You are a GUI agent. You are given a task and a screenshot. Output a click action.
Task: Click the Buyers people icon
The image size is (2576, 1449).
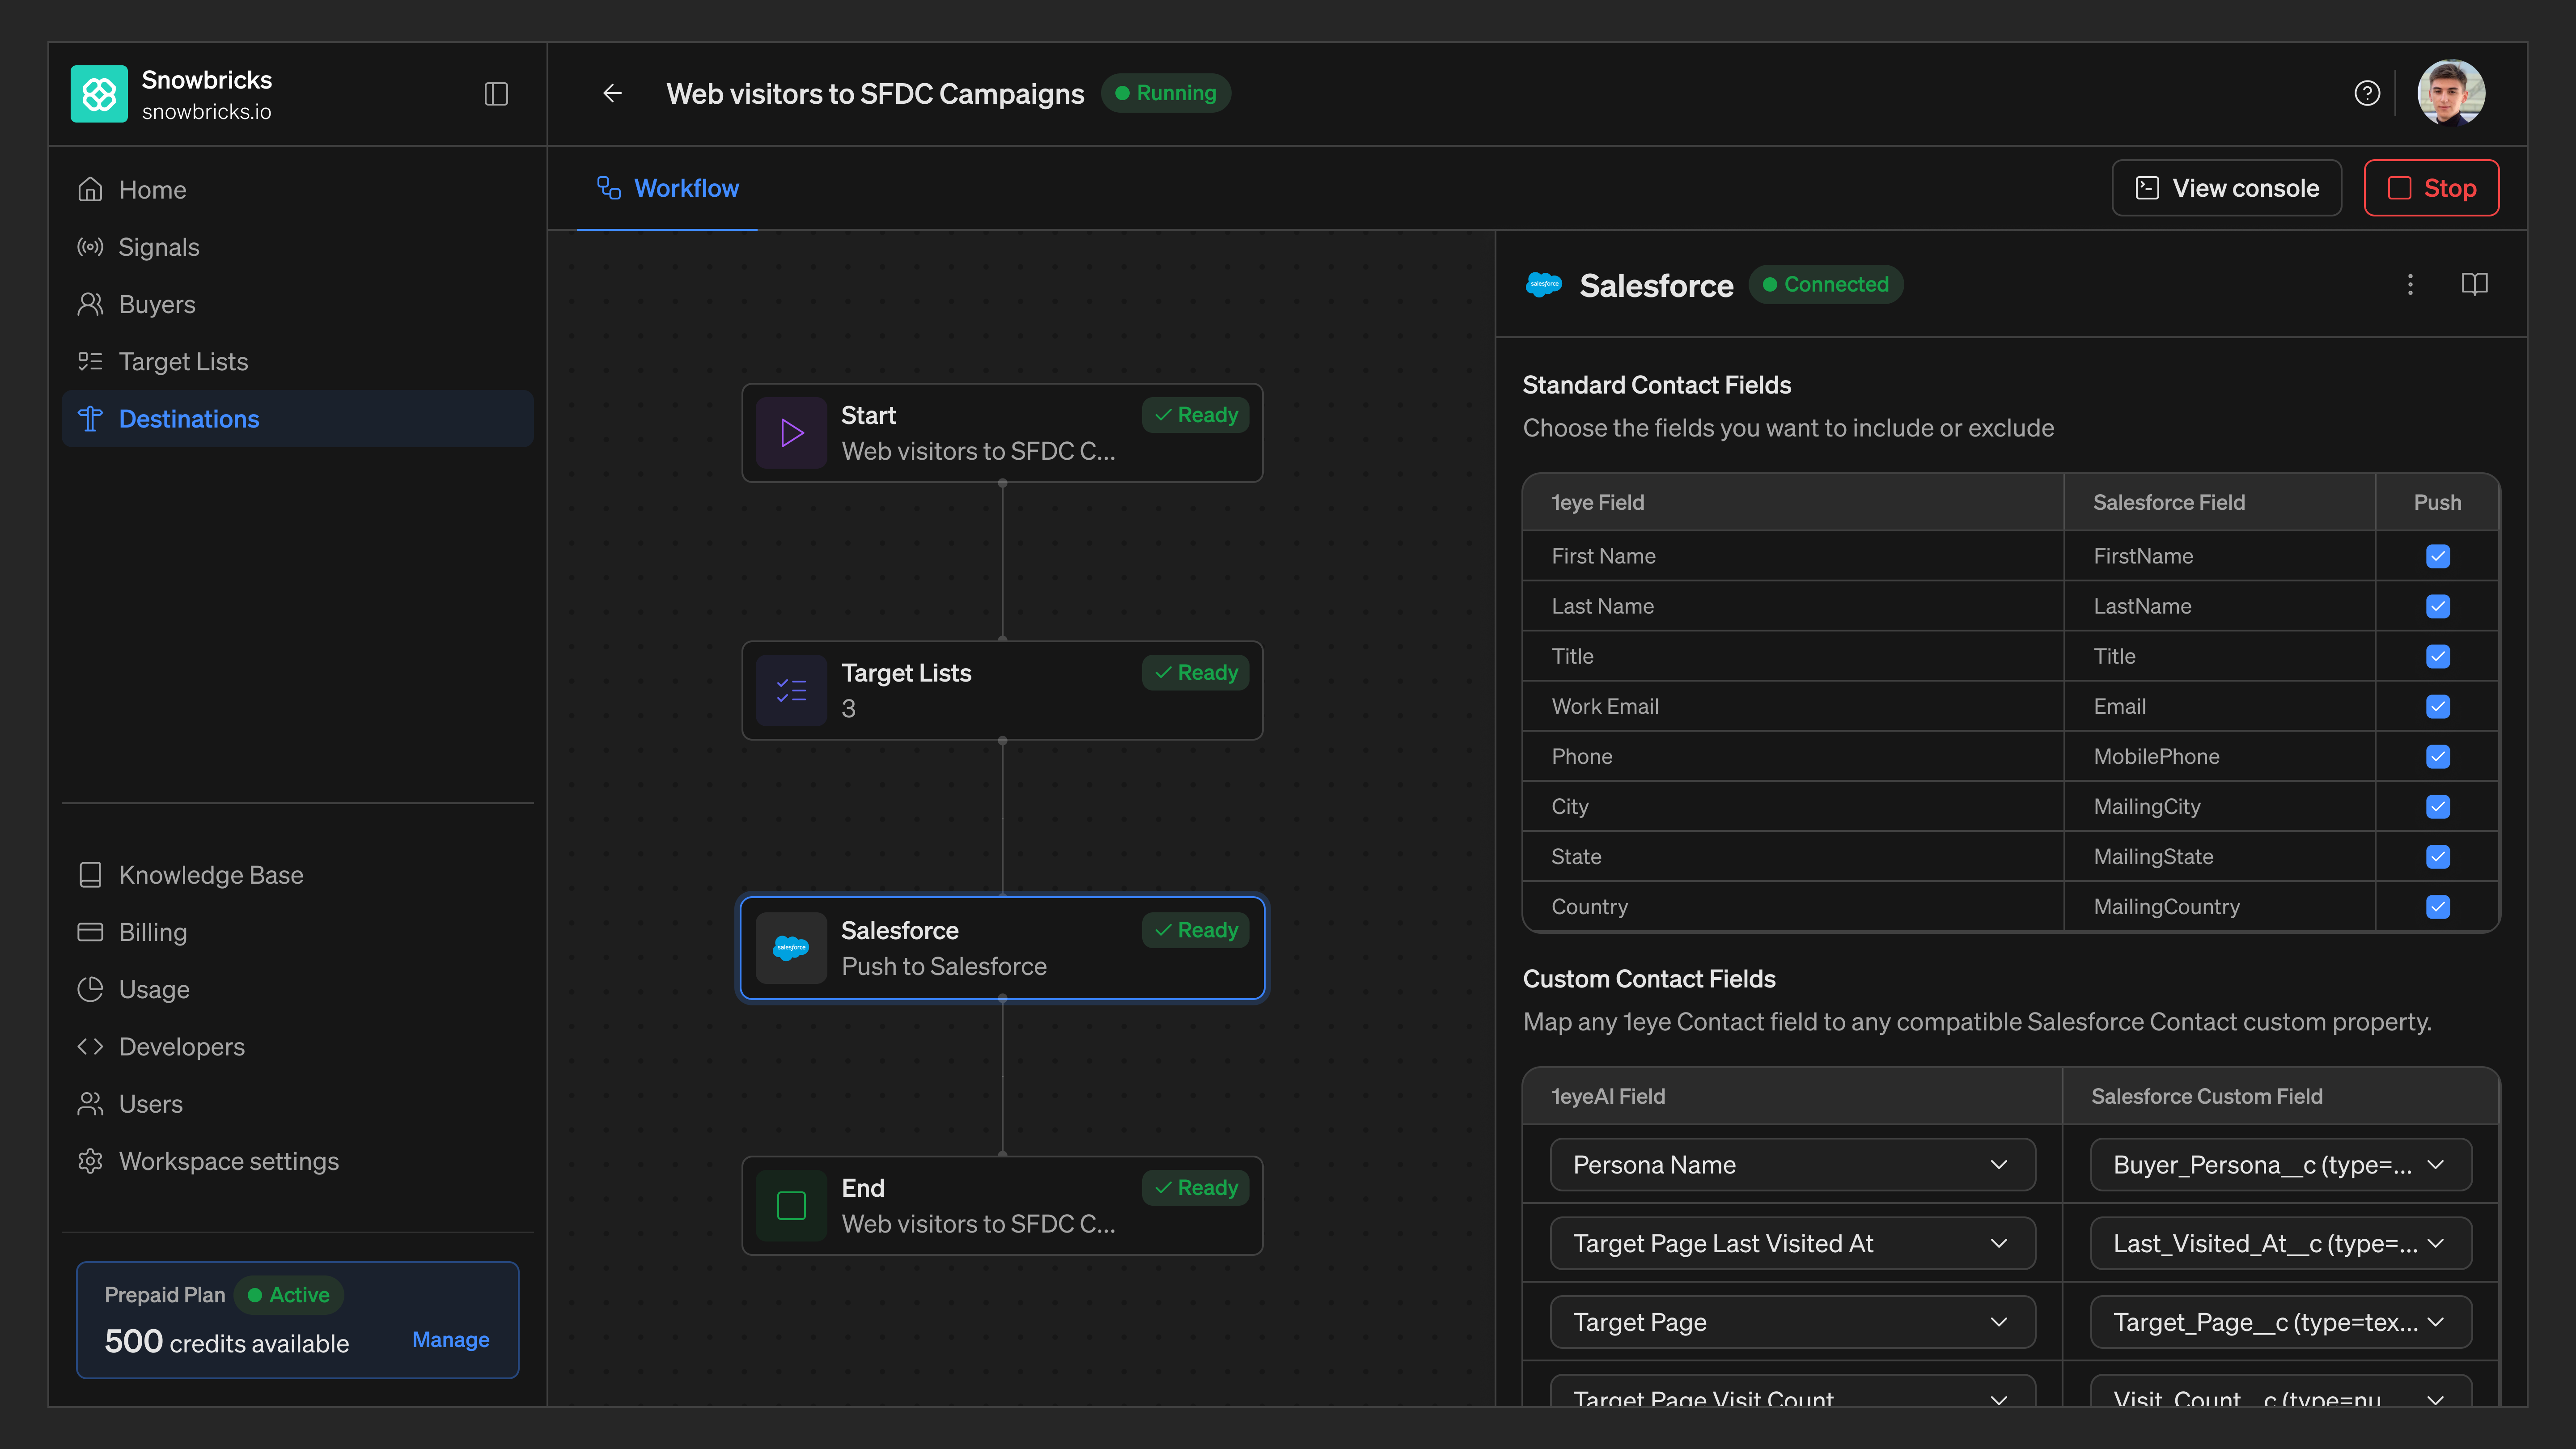(90, 304)
